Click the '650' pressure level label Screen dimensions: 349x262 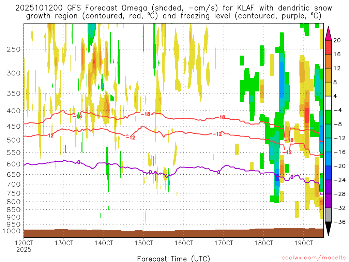14,174
